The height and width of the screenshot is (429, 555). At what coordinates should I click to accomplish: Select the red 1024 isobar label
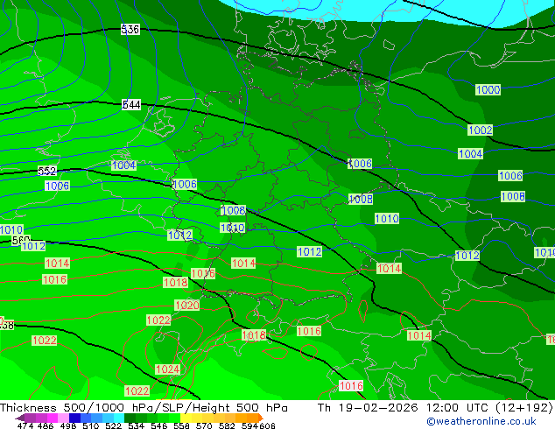[167, 369]
